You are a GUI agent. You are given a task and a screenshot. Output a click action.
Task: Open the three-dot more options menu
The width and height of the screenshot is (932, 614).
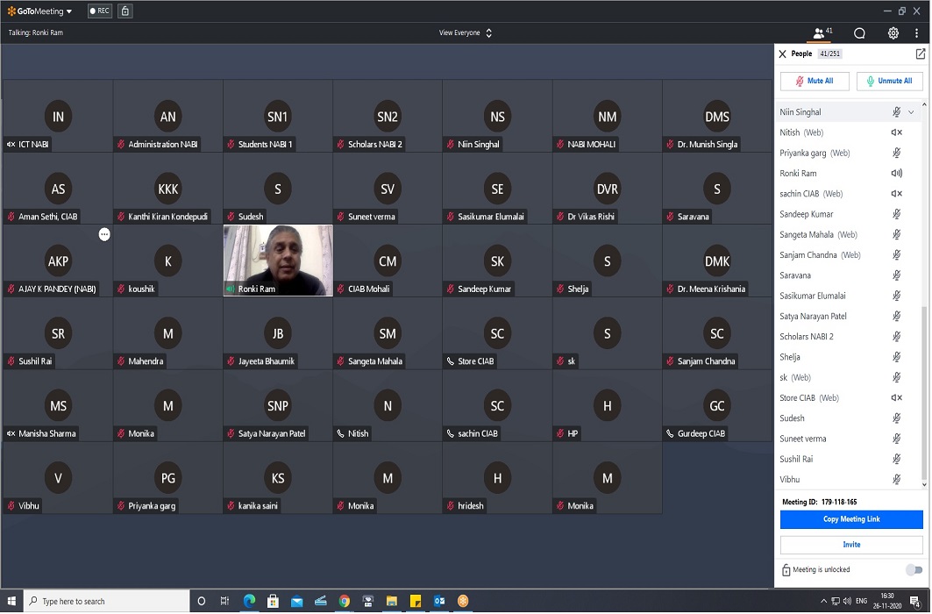pos(916,33)
